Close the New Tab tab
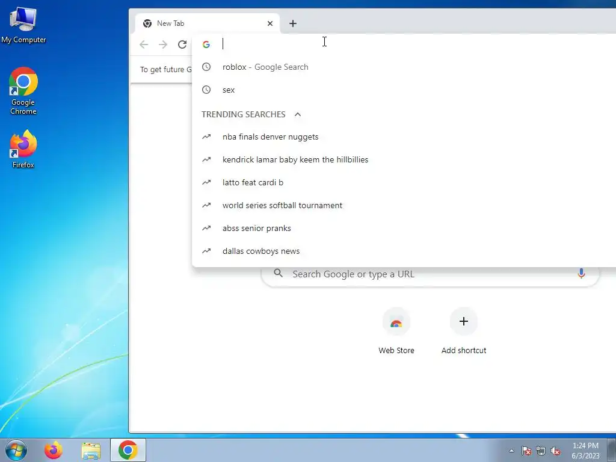 pyautogui.click(x=270, y=23)
